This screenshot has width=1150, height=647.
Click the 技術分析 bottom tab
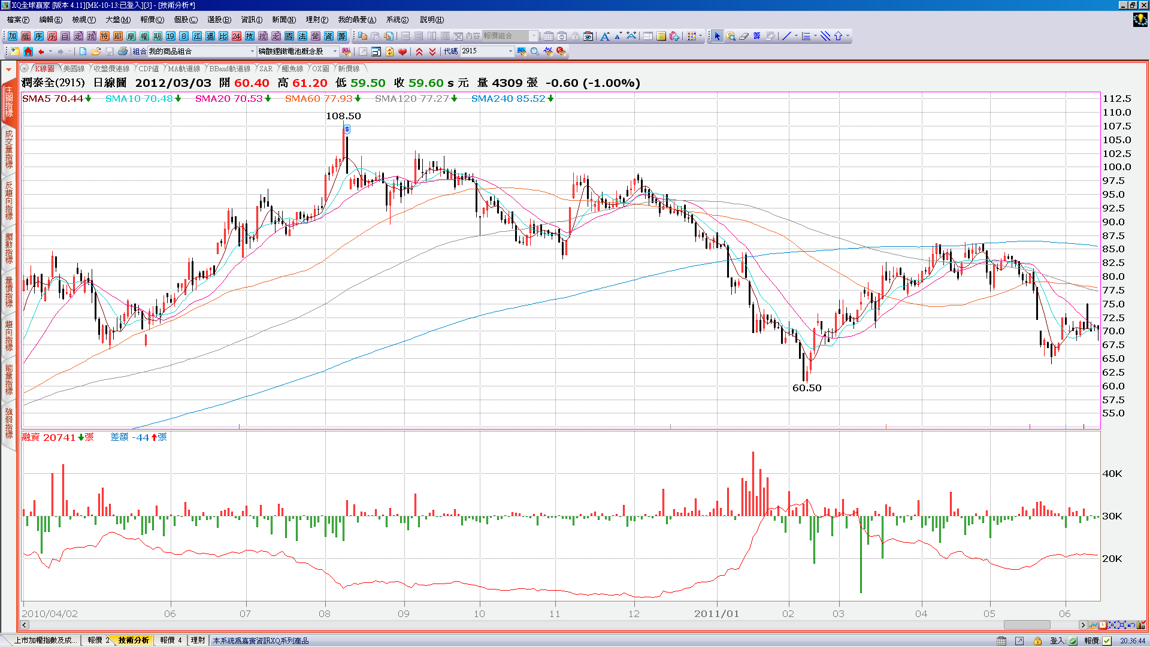tap(133, 640)
